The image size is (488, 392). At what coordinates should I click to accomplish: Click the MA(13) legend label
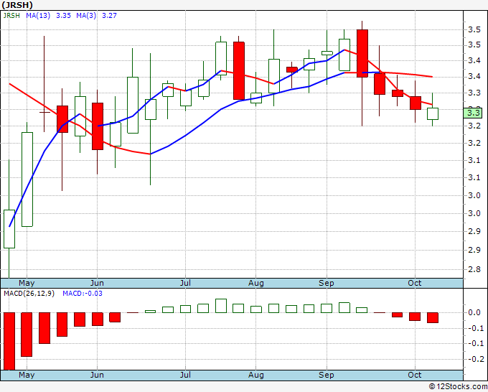point(38,16)
